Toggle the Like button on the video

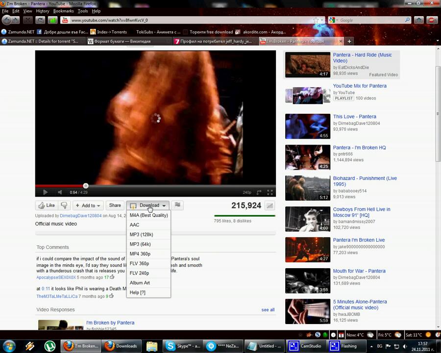(x=47, y=205)
